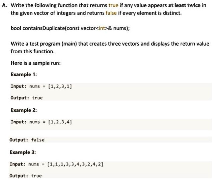Click the bold "at least twice" text

pos(184,5)
